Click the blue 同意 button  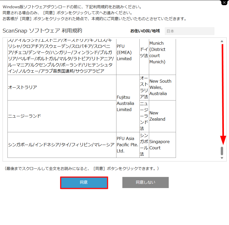click(84, 183)
